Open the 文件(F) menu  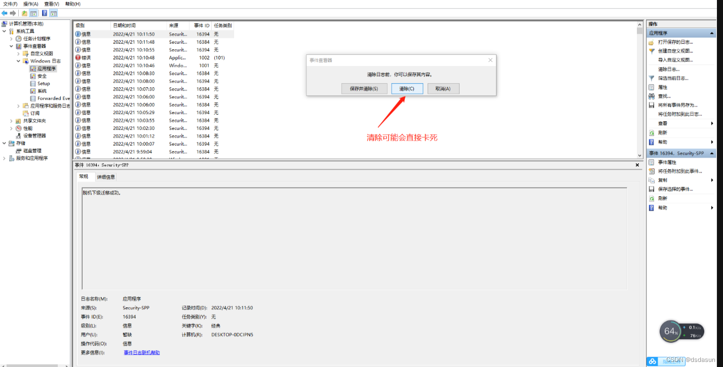(x=10, y=4)
